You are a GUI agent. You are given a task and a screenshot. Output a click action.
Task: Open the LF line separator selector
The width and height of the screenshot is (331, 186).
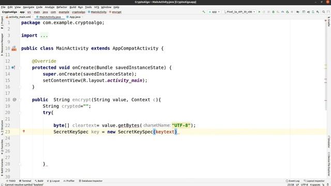[297, 184]
